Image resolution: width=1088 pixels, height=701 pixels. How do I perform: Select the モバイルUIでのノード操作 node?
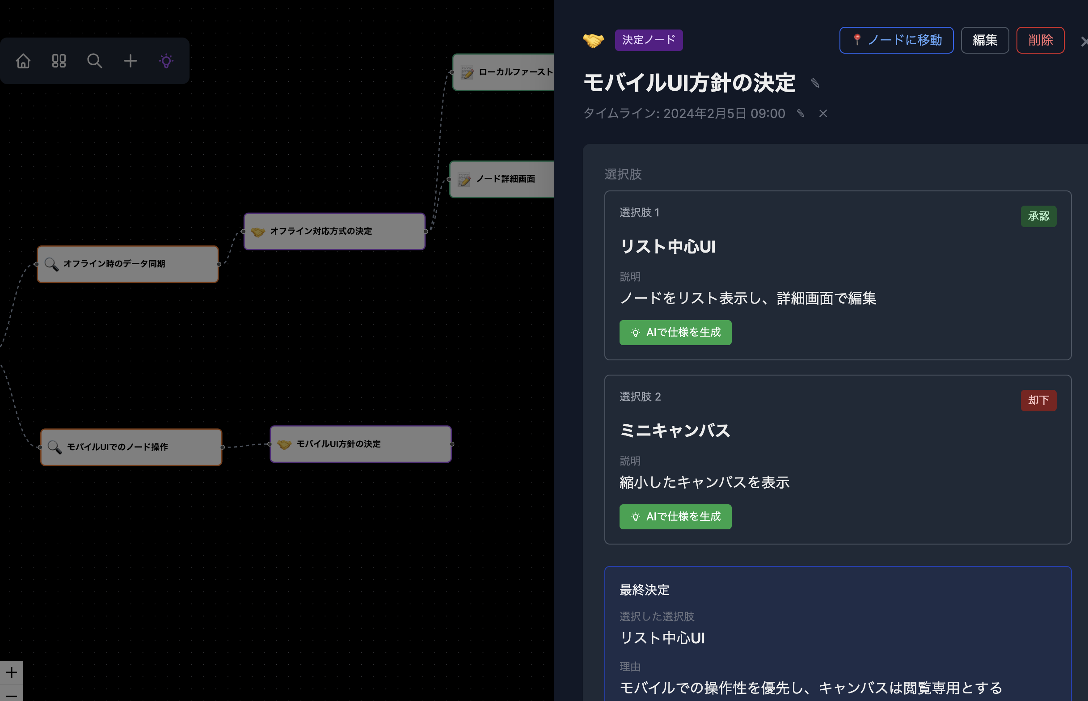click(131, 447)
